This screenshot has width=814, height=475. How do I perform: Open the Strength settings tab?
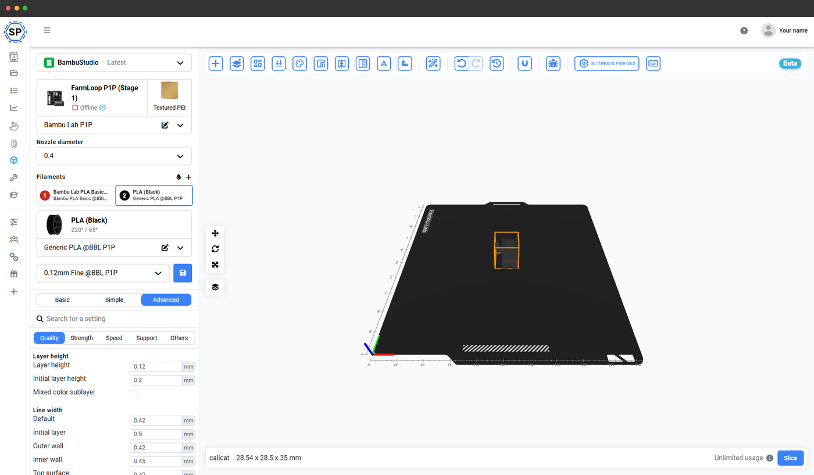tap(81, 338)
